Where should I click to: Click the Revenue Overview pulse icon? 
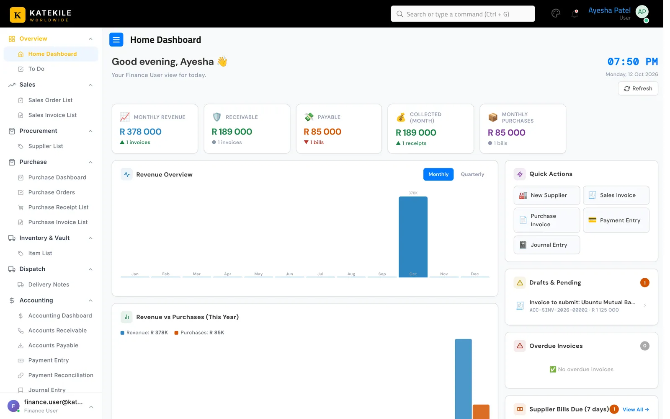(x=126, y=174)
